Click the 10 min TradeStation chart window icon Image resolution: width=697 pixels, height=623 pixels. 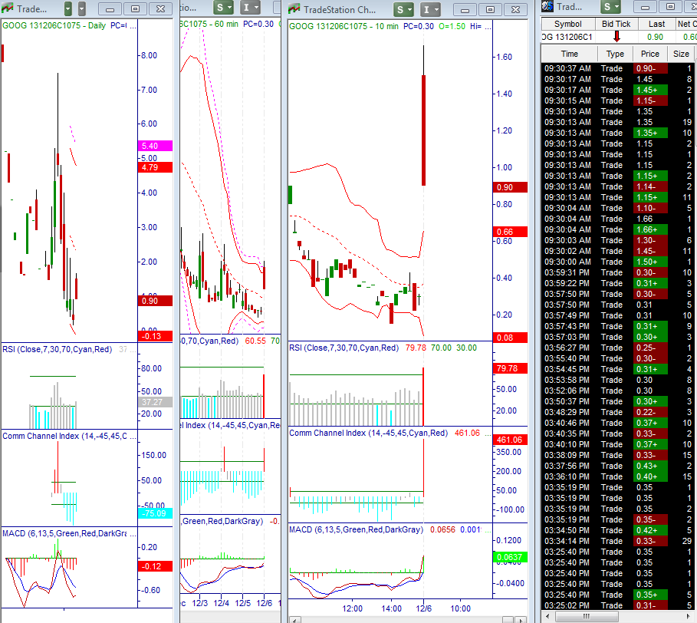click(294, 9)
